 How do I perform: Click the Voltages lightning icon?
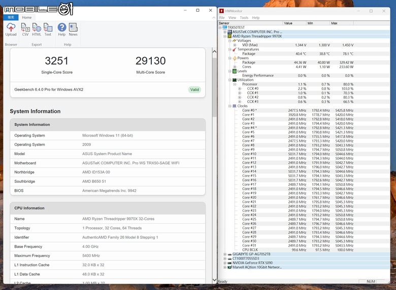235,41
